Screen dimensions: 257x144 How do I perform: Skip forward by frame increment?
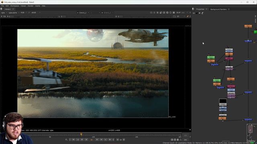pos(124,140)
